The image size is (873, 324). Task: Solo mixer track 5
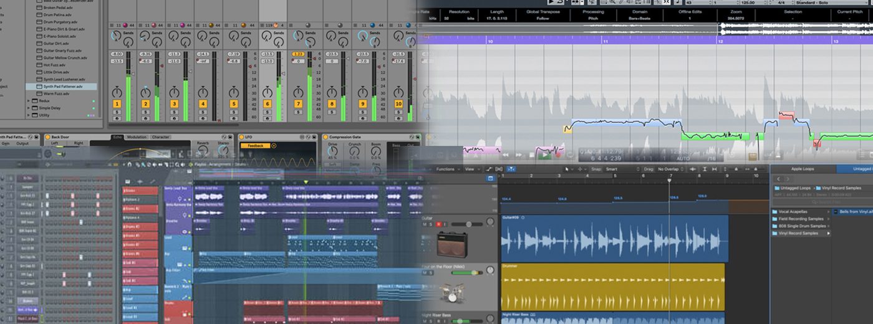click(x=234, y=112)
